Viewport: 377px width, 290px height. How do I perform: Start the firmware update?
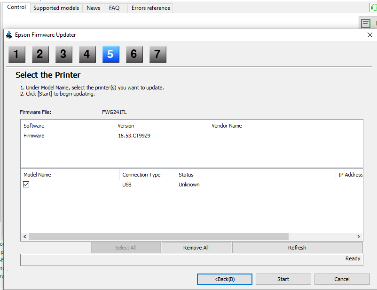click(283, 279)
